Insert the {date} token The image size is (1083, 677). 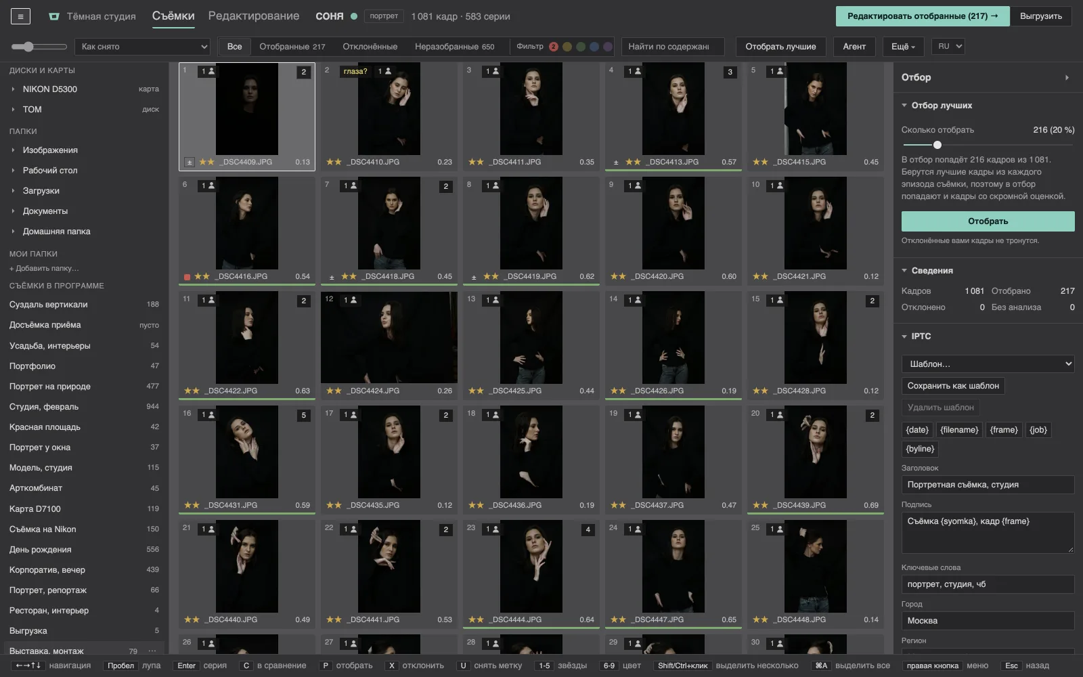point(917,430)
